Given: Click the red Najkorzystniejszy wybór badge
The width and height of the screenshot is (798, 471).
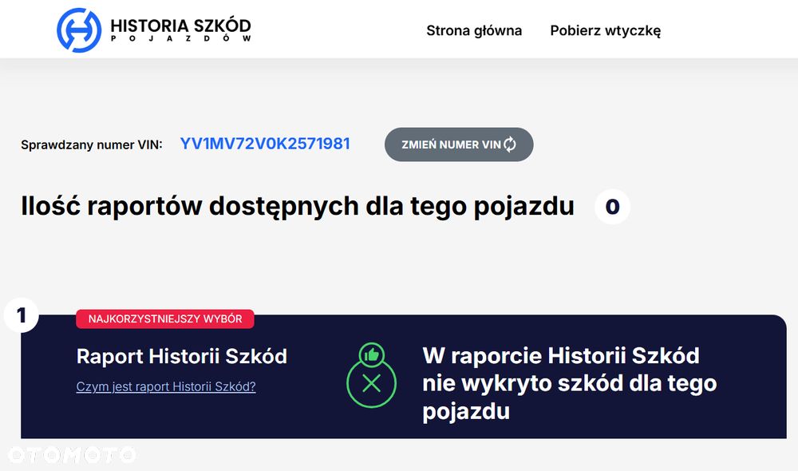Looking at the screenshot, I should (165, 319).
